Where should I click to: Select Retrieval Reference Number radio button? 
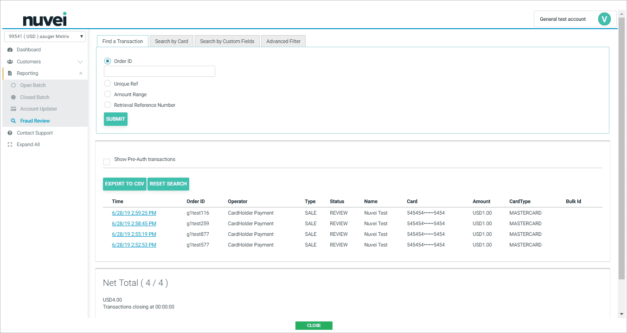click(108, 105)
